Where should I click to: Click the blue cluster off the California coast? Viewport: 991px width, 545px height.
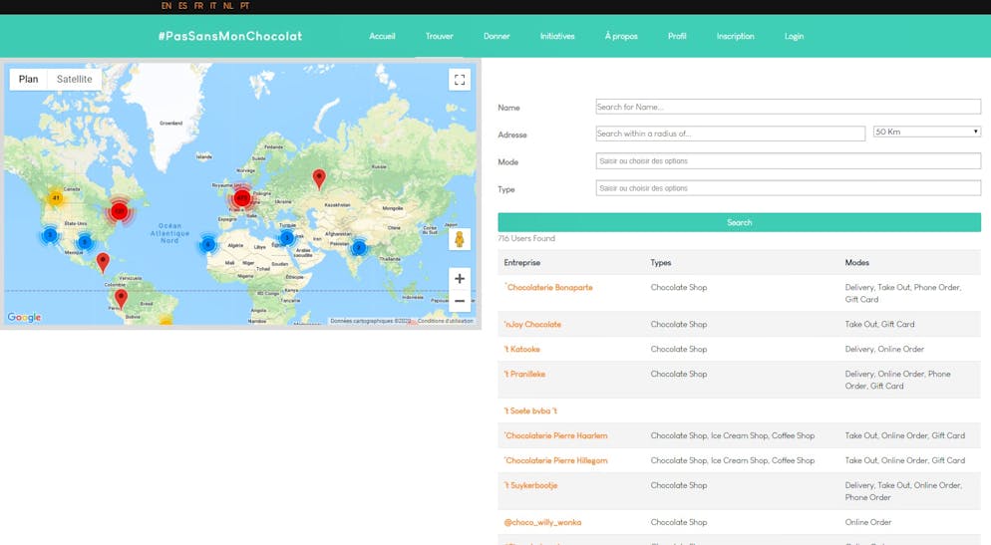[x=50, y=235]
